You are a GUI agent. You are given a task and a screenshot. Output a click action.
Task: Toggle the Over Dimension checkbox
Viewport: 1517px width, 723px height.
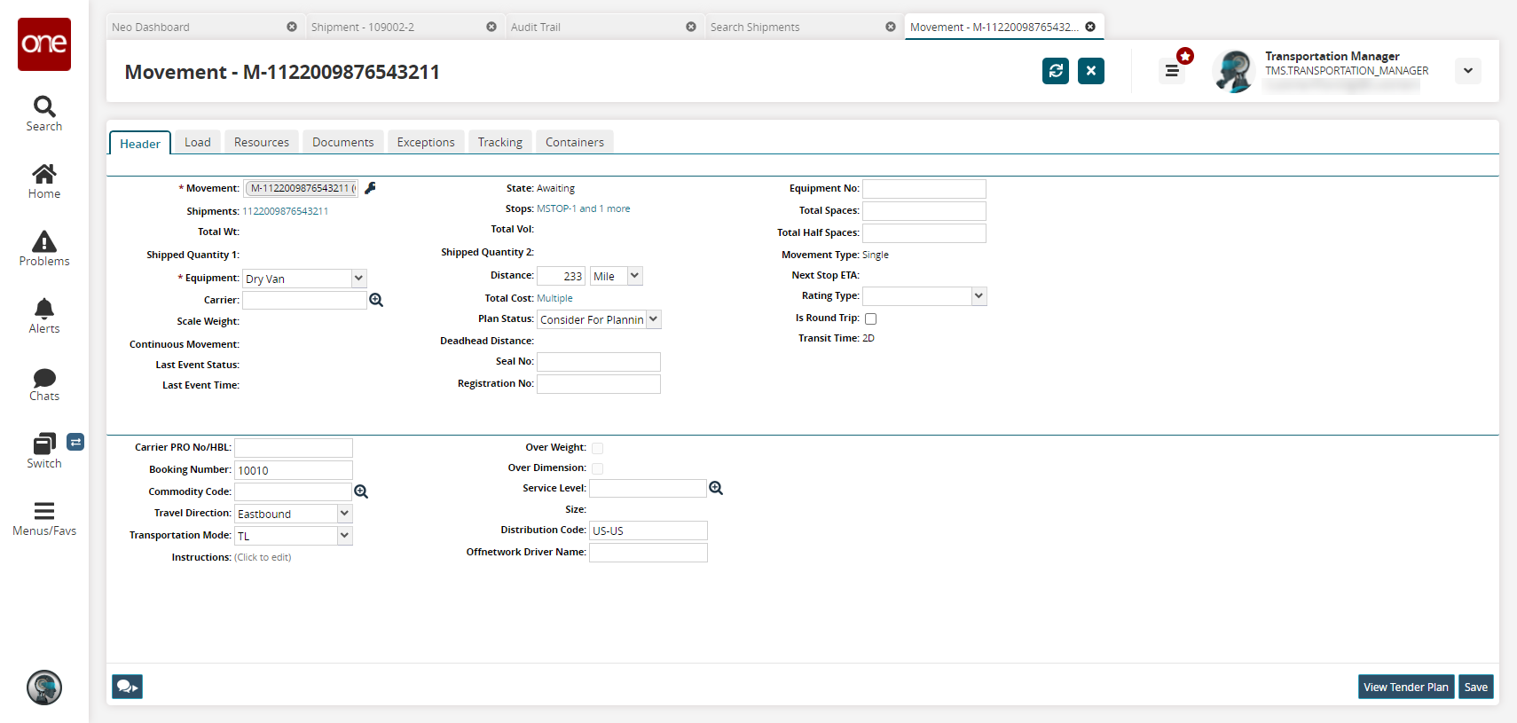coord(597,468)
